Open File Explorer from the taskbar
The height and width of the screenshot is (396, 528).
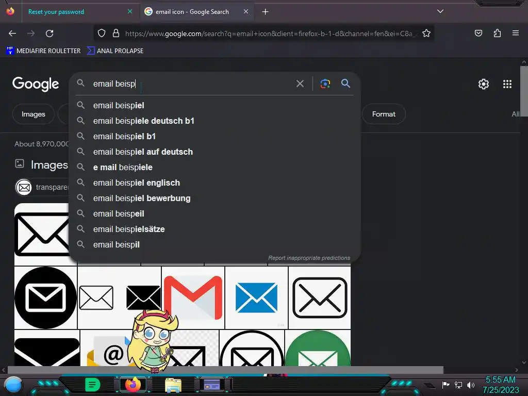click(173, 385)
